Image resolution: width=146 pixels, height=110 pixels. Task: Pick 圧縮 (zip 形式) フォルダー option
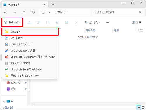[x=30, y=76]
